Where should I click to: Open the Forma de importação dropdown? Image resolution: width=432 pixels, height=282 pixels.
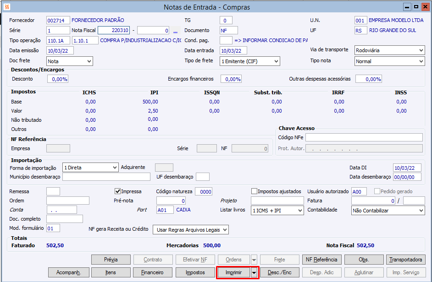pos(90,168)
